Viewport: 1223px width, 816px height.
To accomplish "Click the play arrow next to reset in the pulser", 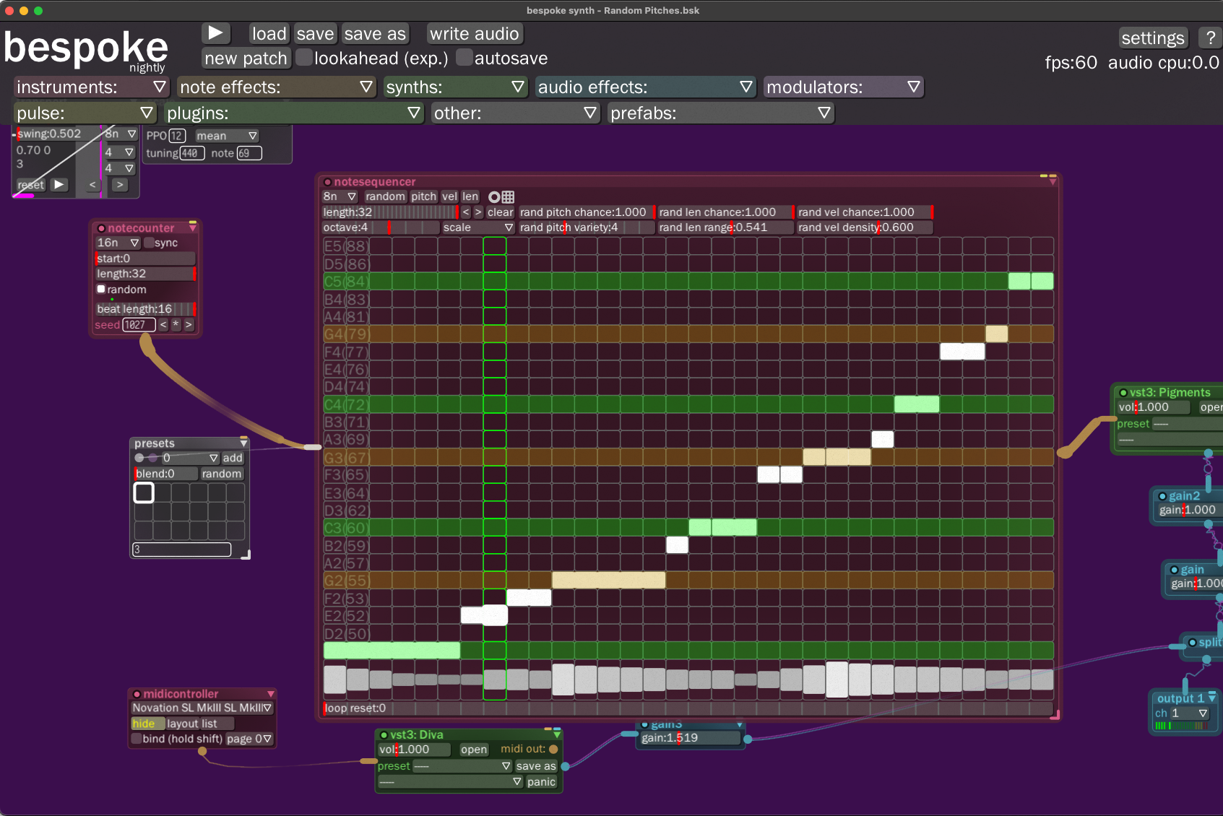I will (x=59, y=185).
